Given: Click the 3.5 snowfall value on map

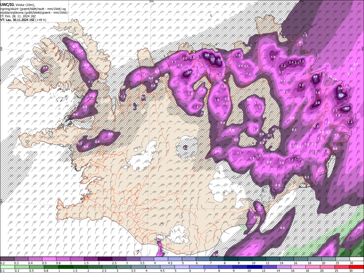Looking at the screenshot, I should (220, 60).
